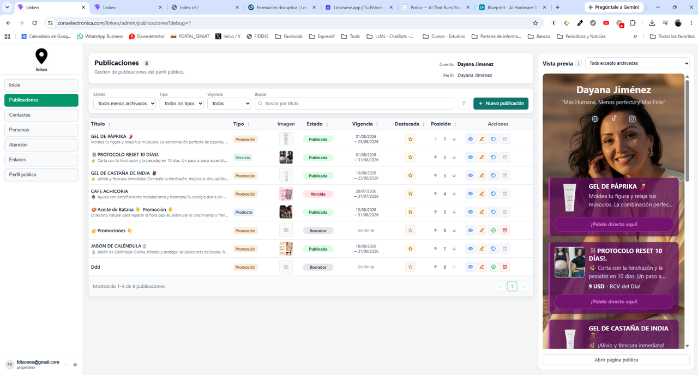Open Personas in the sidebar
This screenshot has width=698, height=375.
click(x=41, y=130)
